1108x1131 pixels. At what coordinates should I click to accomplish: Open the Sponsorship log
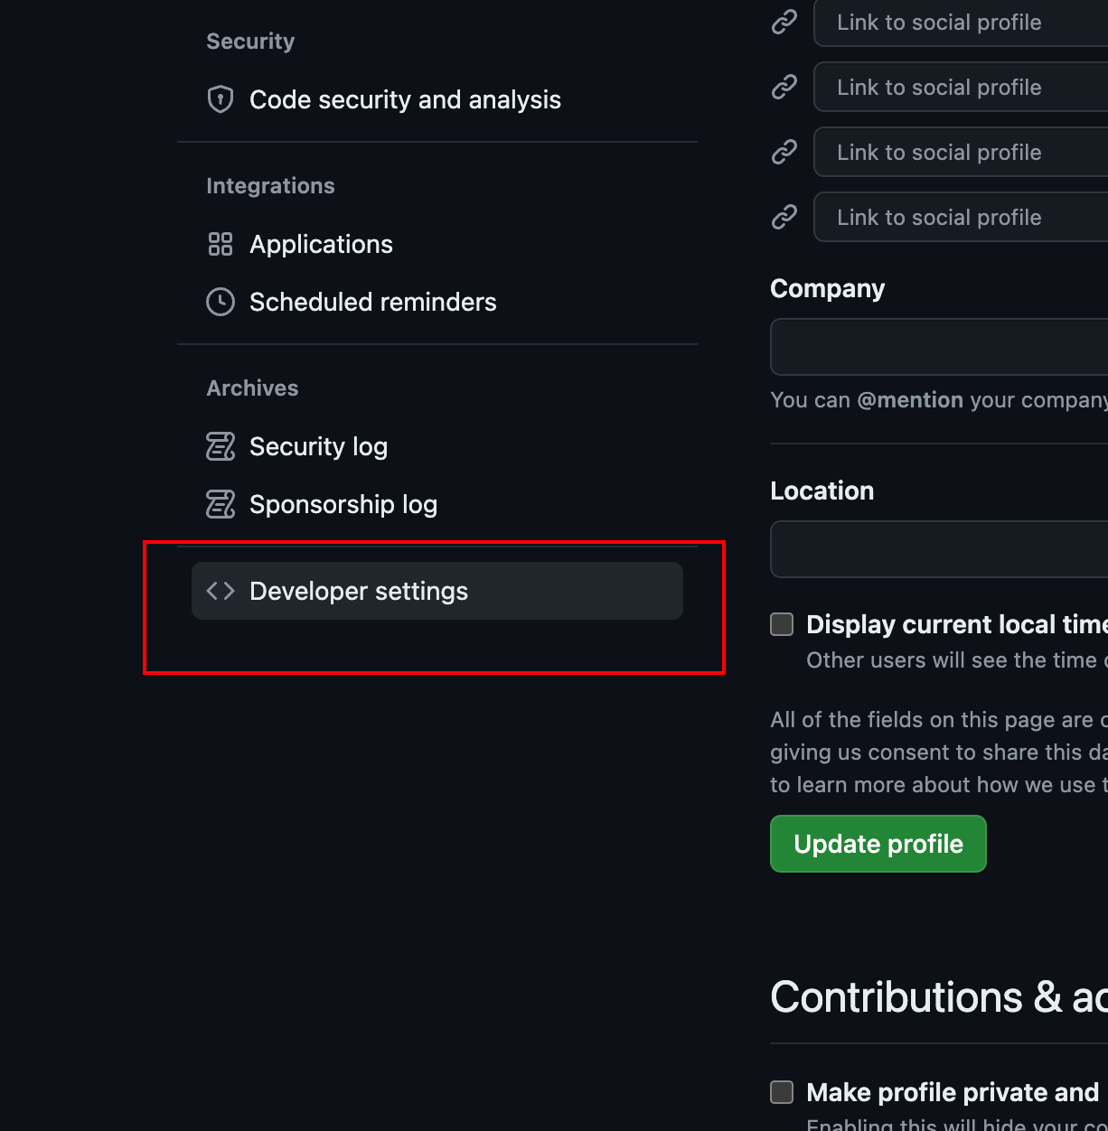point(343,504)
